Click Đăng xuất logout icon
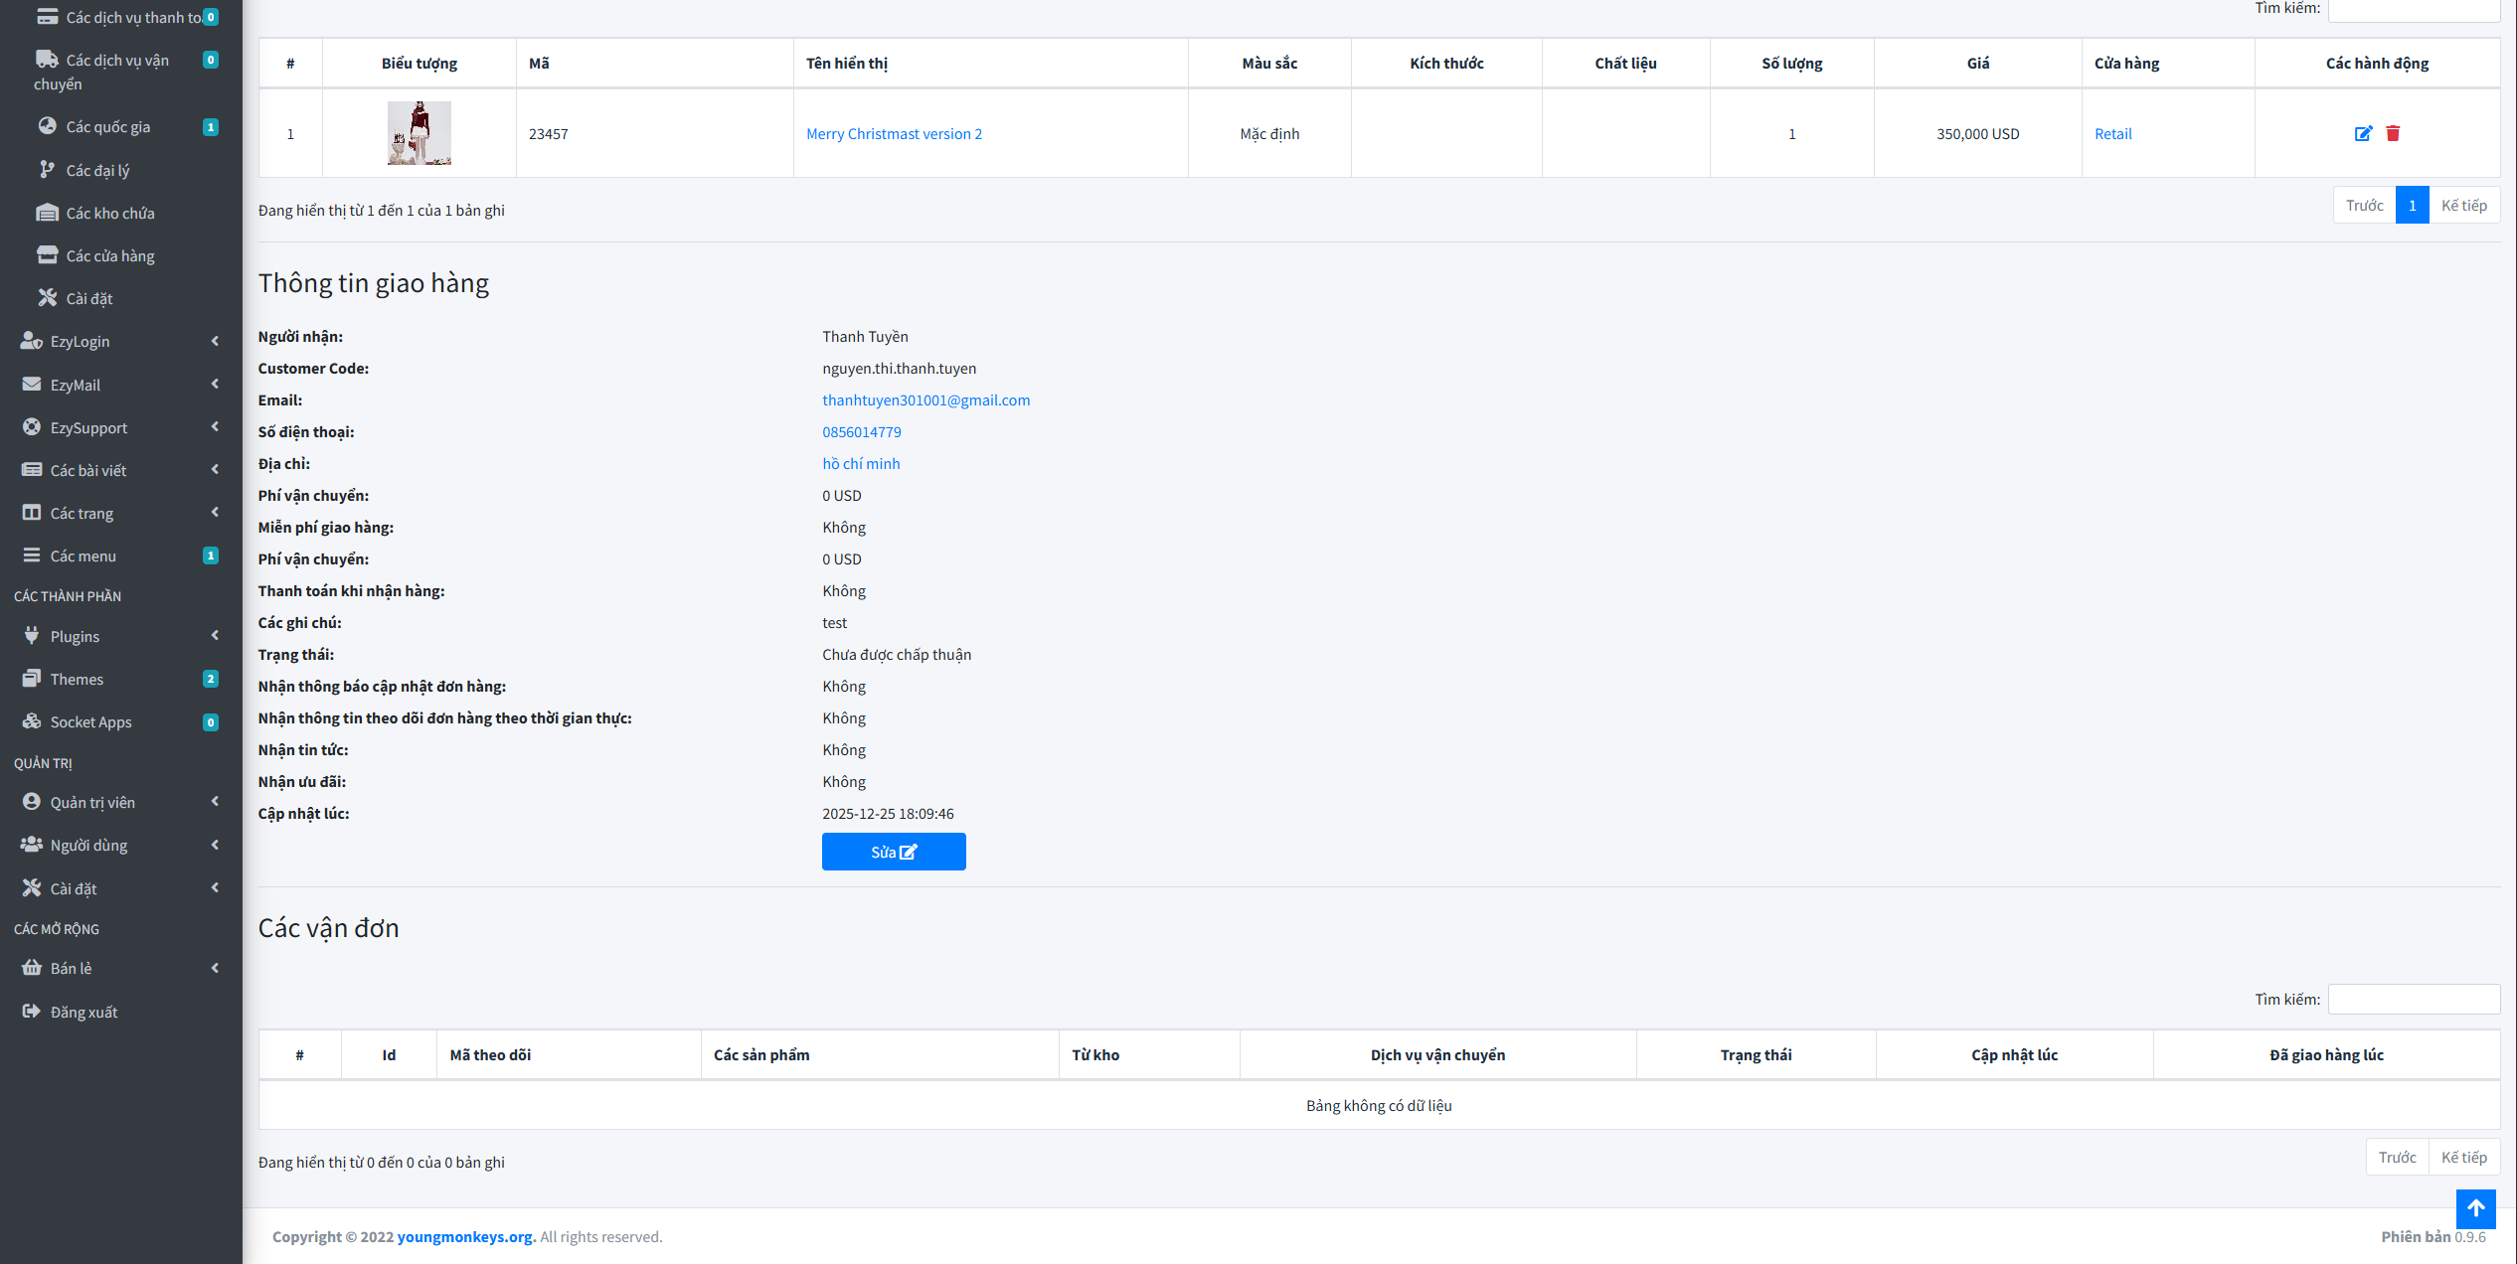This screenshot has height=1264, width=2517. 32,1012
